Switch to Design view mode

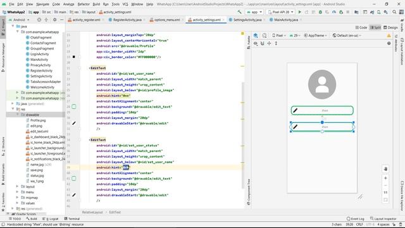tap(390, 27)
